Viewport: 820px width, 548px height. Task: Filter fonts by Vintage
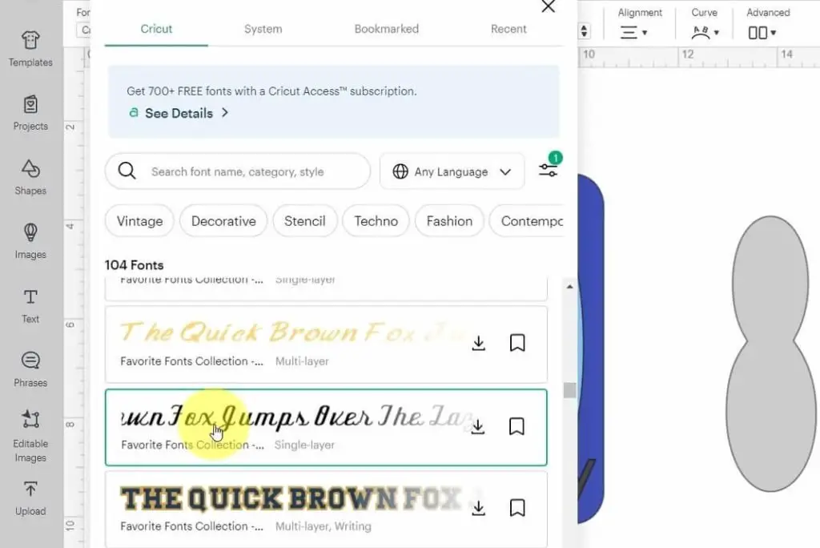point(139,221)
